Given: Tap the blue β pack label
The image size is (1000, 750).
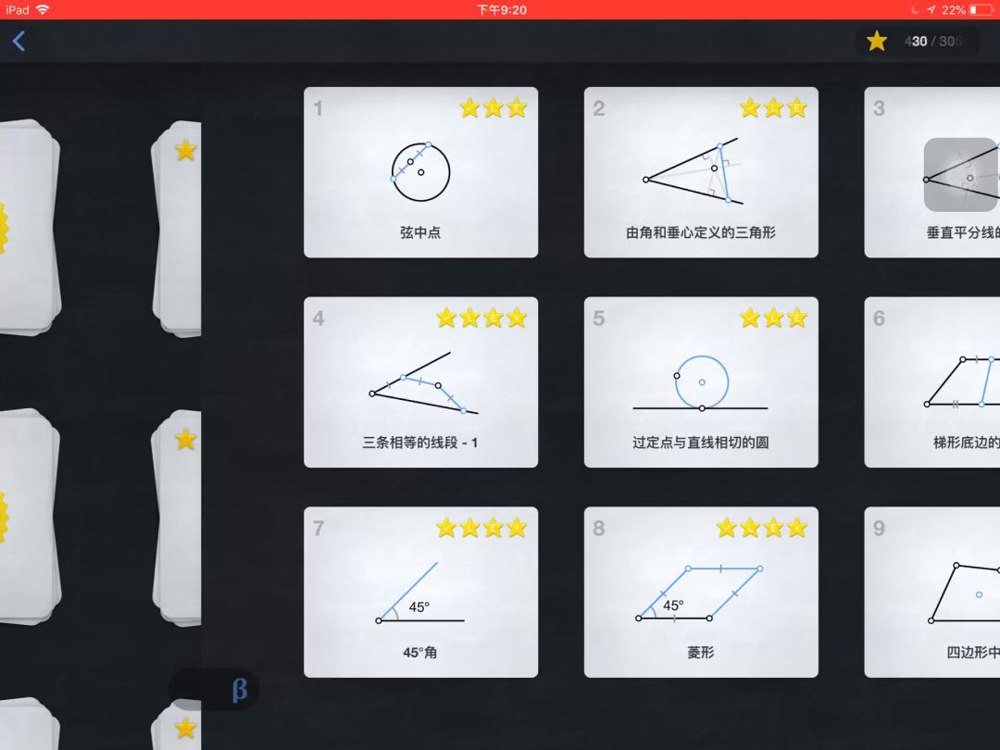Looking at the screenshot, I should [x=239, y=690].
